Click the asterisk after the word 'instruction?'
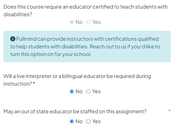This screenshot has width=179, height=126. click(x=34, y=83)
